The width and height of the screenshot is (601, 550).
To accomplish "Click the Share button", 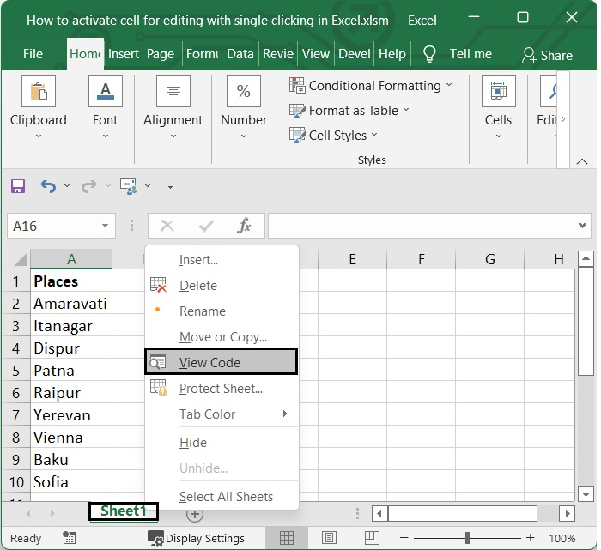I will pyautogui.click(x=547, y=55).
